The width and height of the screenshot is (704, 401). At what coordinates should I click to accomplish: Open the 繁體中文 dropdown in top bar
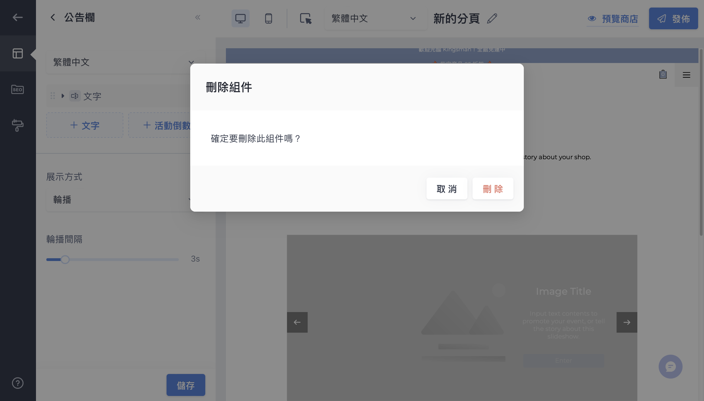375,18
